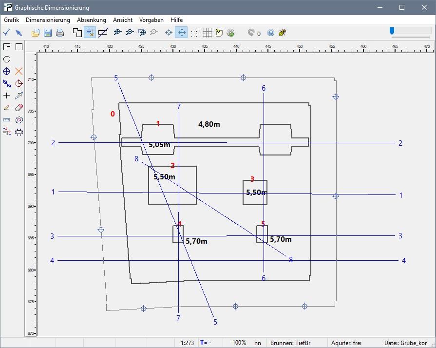
Task: Save using the floppy disk icon
Action: [x=48, y=33]
